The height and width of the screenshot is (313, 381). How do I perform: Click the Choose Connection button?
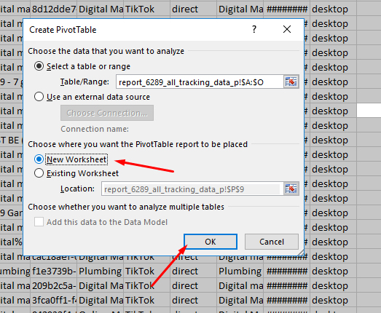click(107, 113)
